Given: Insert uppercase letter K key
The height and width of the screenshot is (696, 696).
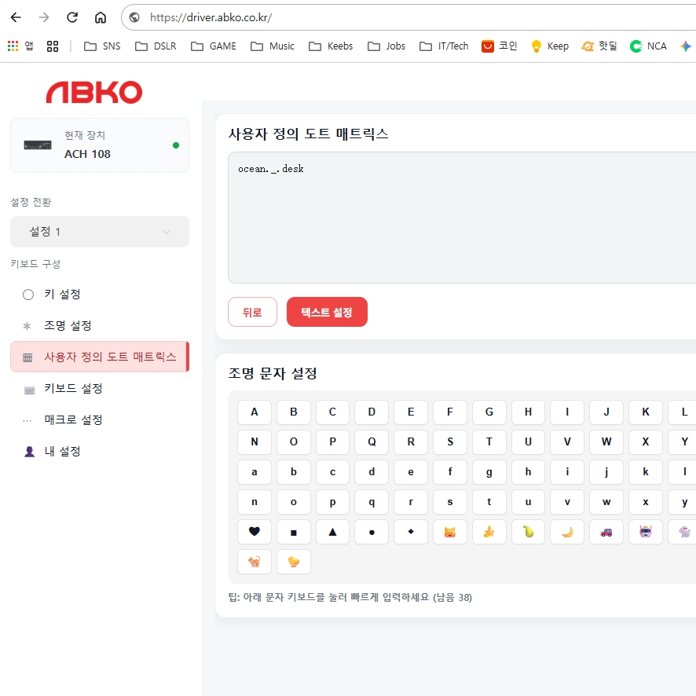Looking at the screenshot, I should coord(646,412).
